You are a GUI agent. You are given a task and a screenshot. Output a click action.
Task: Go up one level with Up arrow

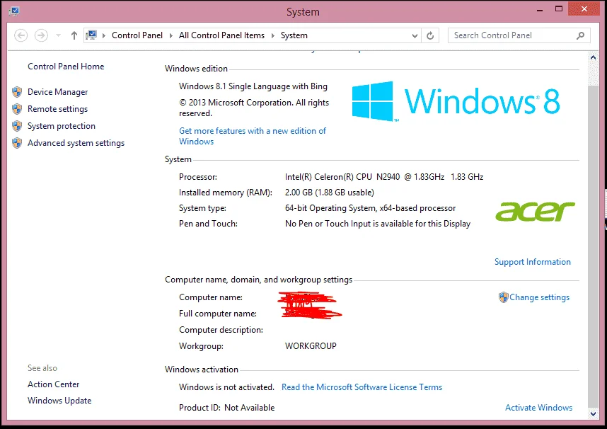[x=74, y=35]
